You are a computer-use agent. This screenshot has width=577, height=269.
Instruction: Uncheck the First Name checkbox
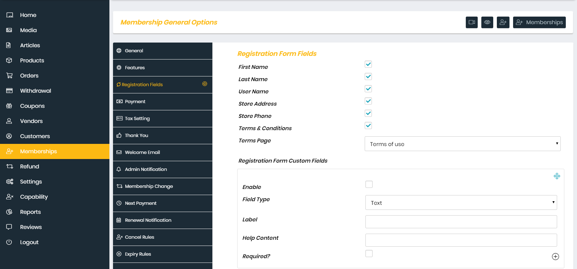(368, 64)
